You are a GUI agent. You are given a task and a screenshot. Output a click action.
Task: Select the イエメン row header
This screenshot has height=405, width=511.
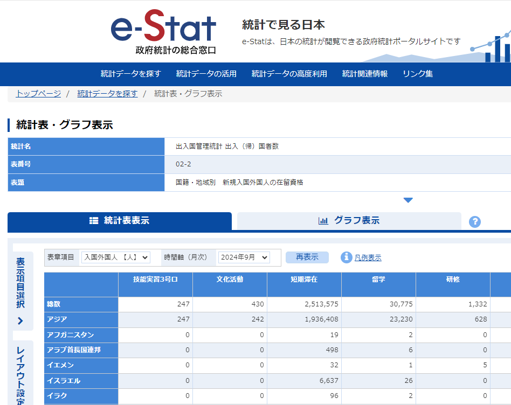click(x=81, y=366)
